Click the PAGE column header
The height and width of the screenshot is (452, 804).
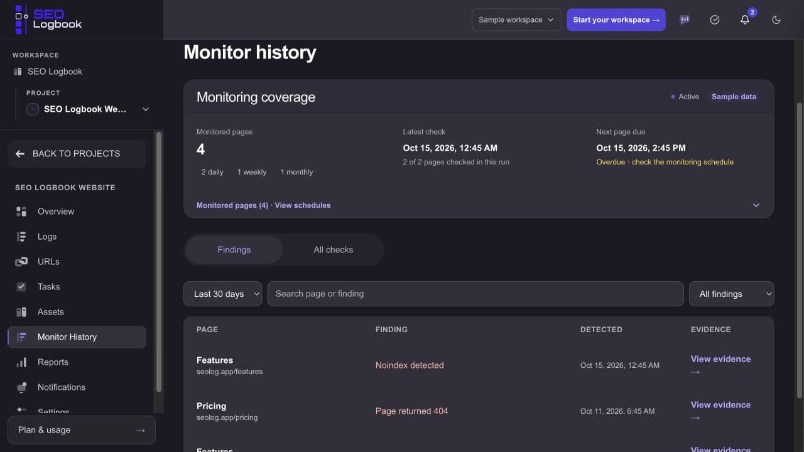[207, 330]
